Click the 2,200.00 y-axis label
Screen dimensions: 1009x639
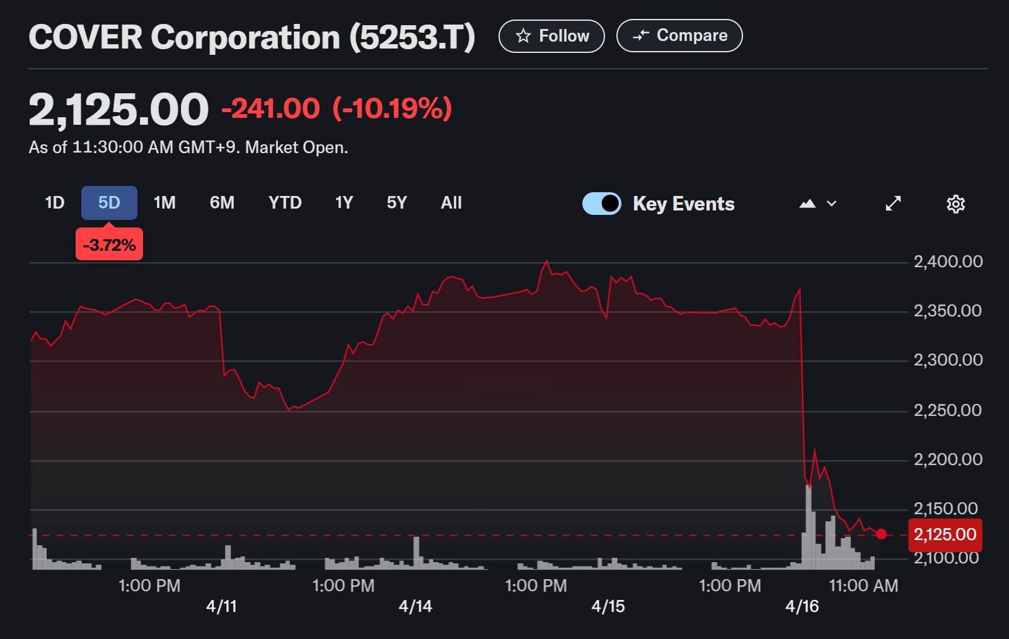[948, 459]
